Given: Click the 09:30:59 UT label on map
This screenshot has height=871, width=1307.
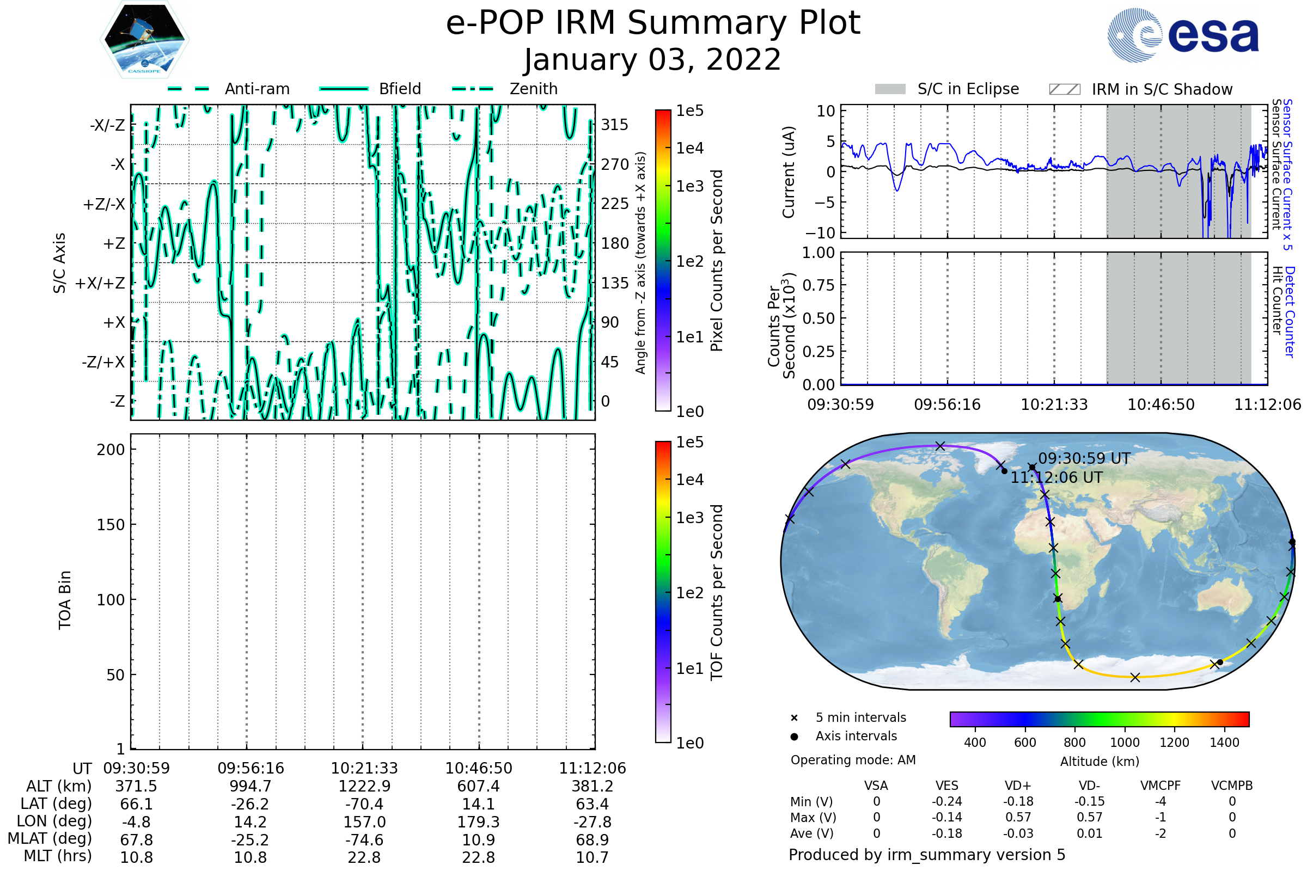Looking at the screenshot, I should (x=1084, y=459).
